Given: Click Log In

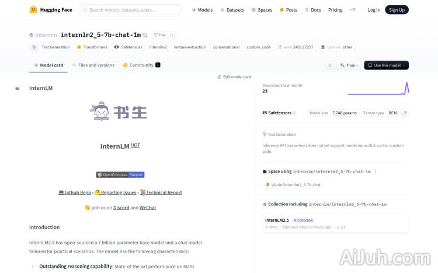Looking at the screenshot, I should 374,10.
